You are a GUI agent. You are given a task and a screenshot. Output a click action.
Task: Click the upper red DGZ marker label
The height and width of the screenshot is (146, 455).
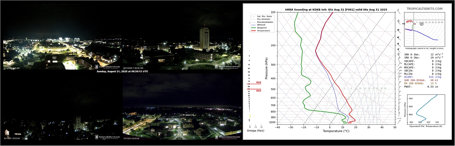pyautogui.click(x=258, y=83)
